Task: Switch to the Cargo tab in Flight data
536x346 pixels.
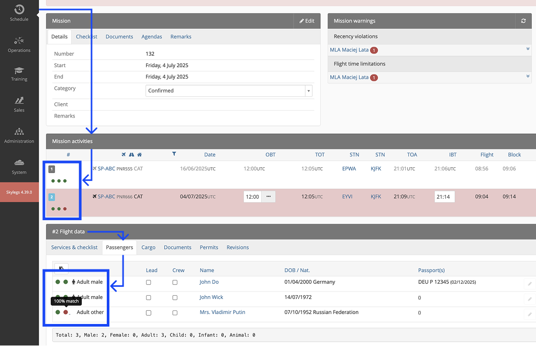Action: (x=148, y=247)
